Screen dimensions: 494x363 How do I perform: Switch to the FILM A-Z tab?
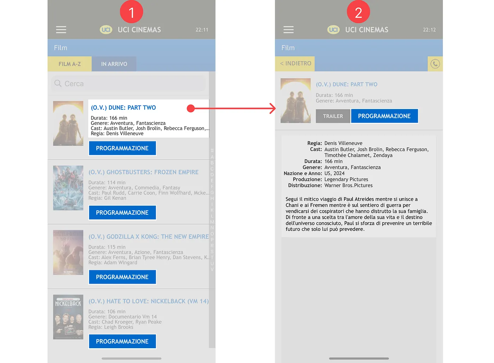[70, 64]
